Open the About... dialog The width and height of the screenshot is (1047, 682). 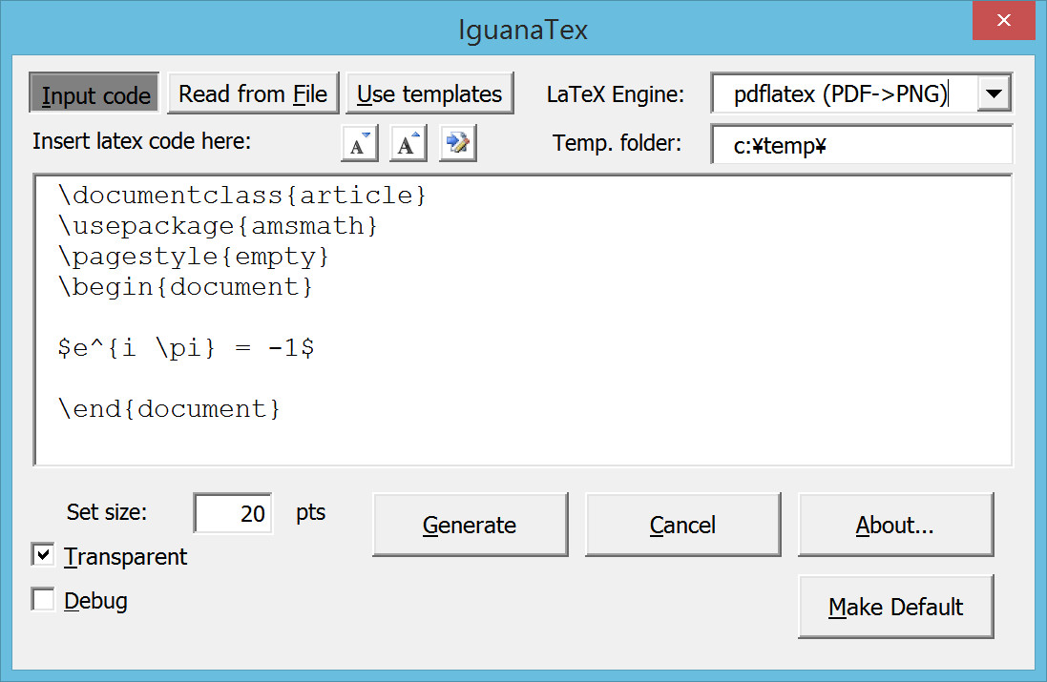pos(895,525)
